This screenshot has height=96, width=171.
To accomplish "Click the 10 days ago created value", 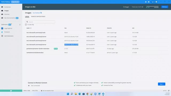I will 110,49.
